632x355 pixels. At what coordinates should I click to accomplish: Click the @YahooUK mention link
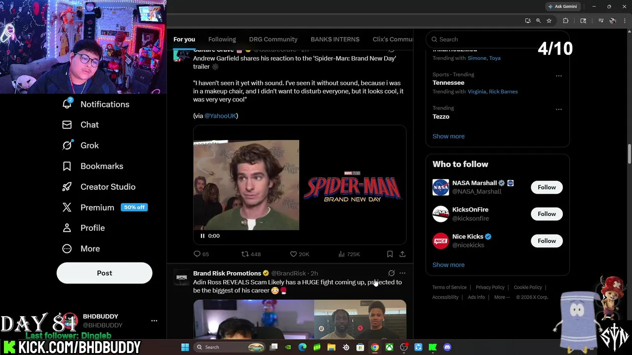(220, 115)
